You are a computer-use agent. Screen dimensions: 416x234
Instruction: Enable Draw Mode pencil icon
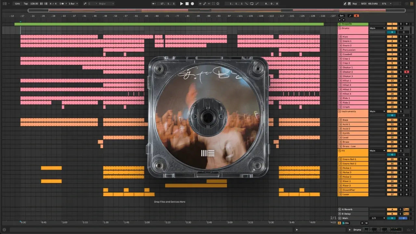345,4
